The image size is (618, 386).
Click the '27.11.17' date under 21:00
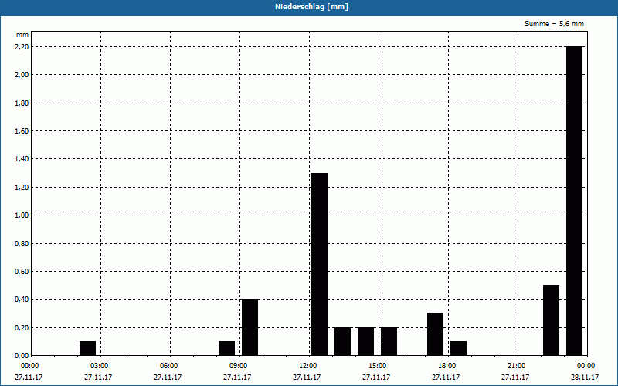(x=515, y=378)
